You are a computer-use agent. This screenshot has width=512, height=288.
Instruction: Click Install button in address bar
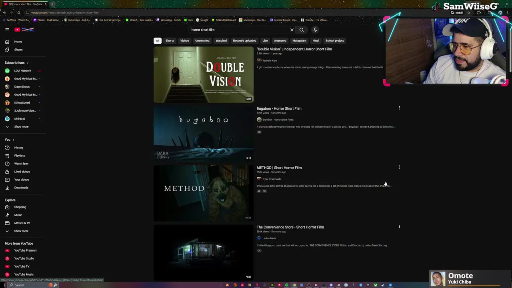(457, 13)
